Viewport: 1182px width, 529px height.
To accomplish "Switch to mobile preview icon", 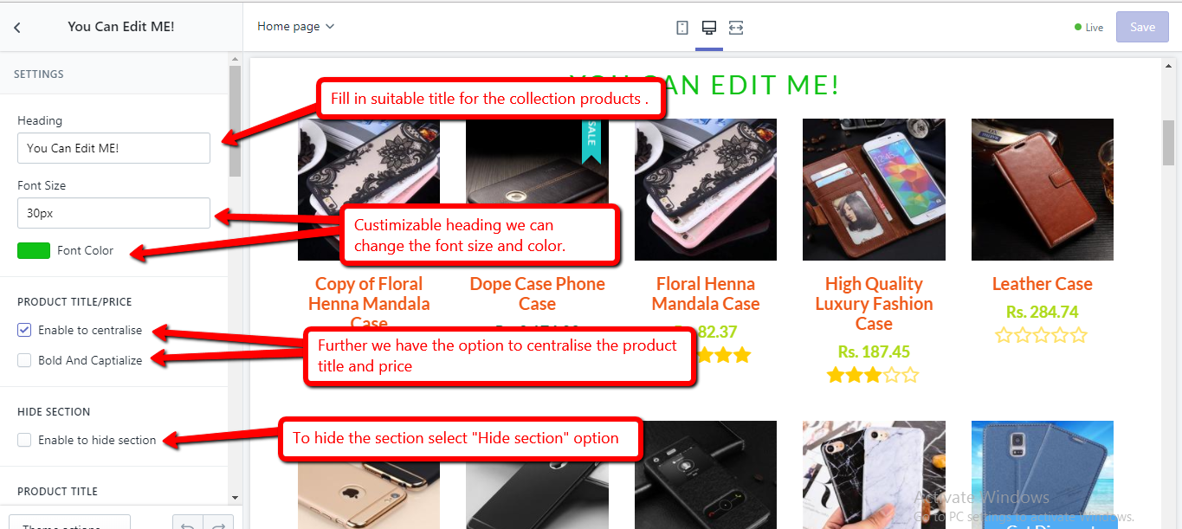I will tap(682, 28).
